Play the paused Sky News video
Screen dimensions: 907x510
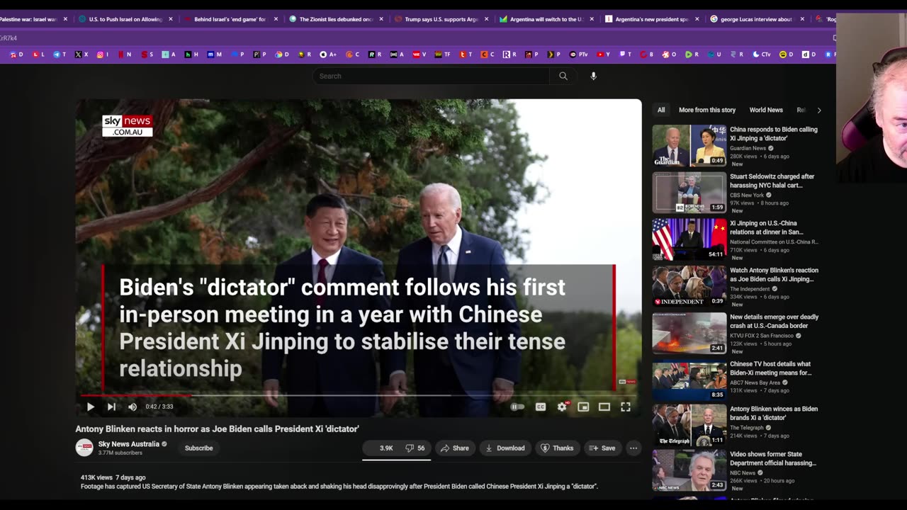pos(90,407)
